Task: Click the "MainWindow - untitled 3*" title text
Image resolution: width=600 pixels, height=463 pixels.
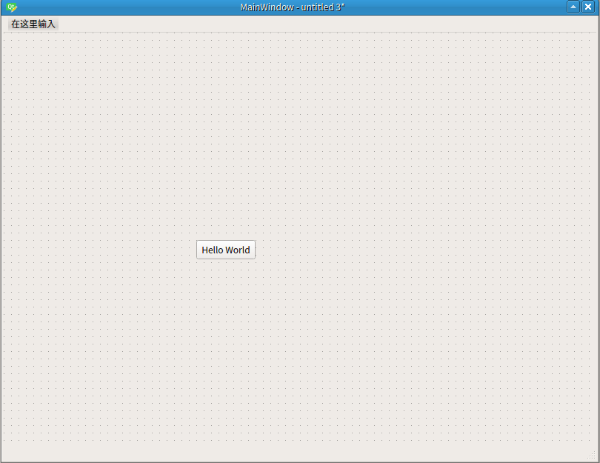Action: 293,7
